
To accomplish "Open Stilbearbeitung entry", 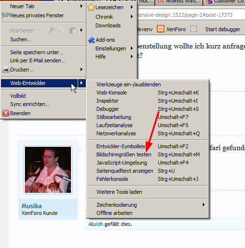I will (x=148, y=117).
